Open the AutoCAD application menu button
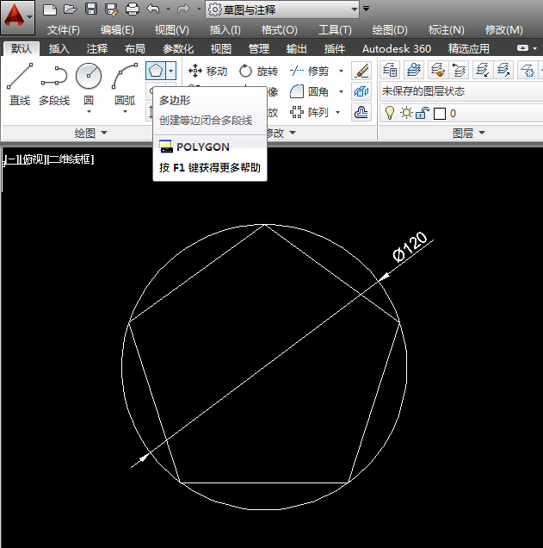The width and height of the screenshot is (543, 548). (17, 16)
